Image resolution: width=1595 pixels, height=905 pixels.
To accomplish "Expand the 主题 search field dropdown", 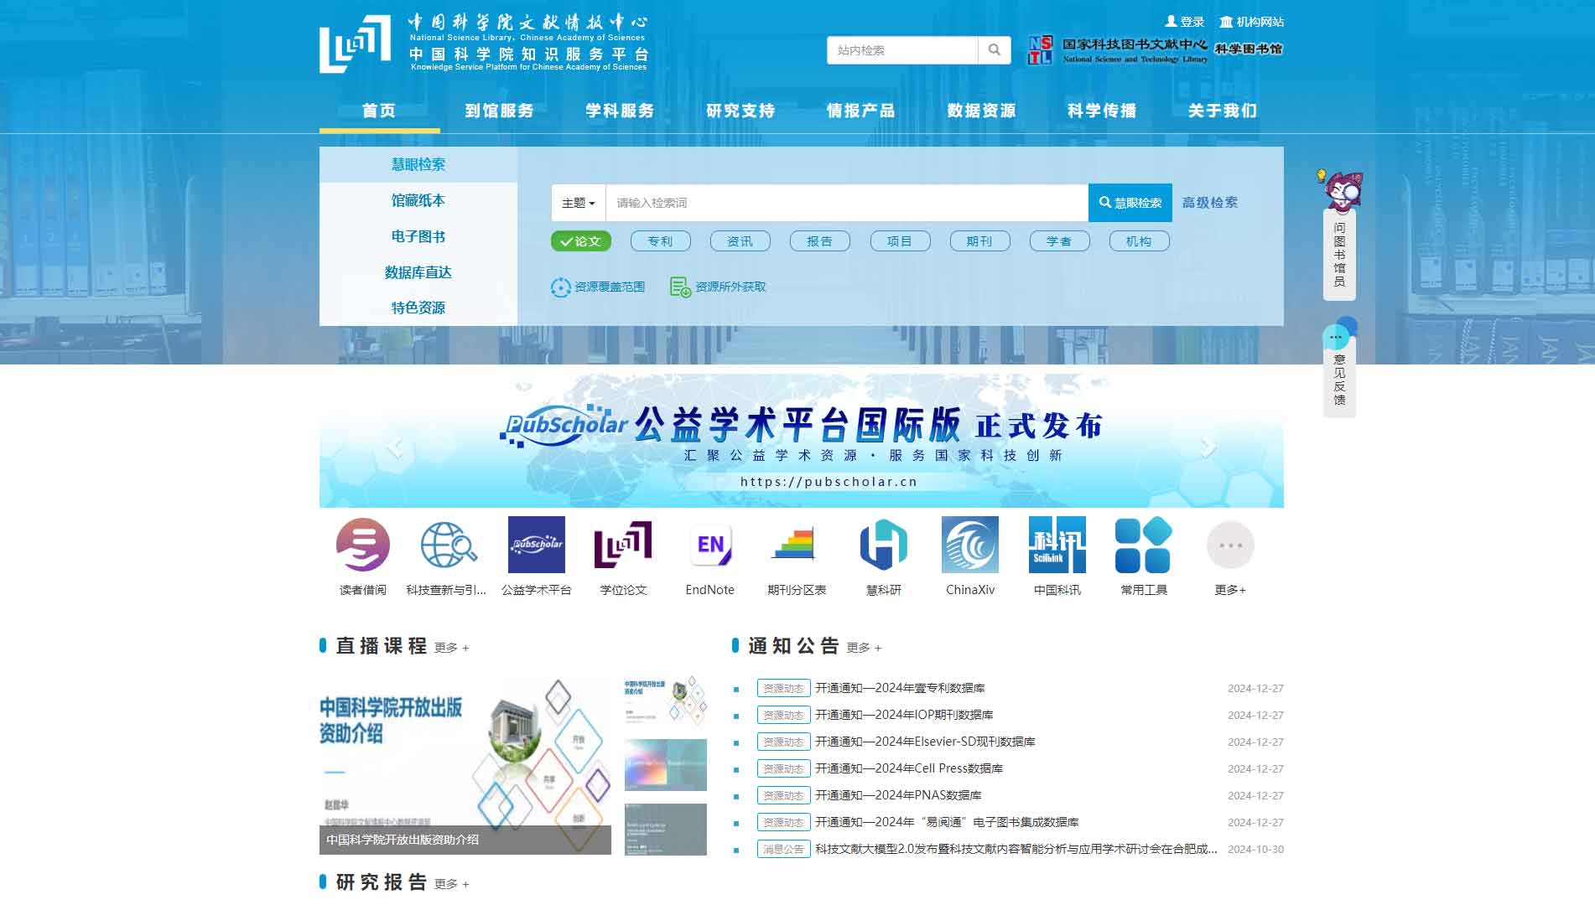I will pyautogui.click(x=579, y=203).
